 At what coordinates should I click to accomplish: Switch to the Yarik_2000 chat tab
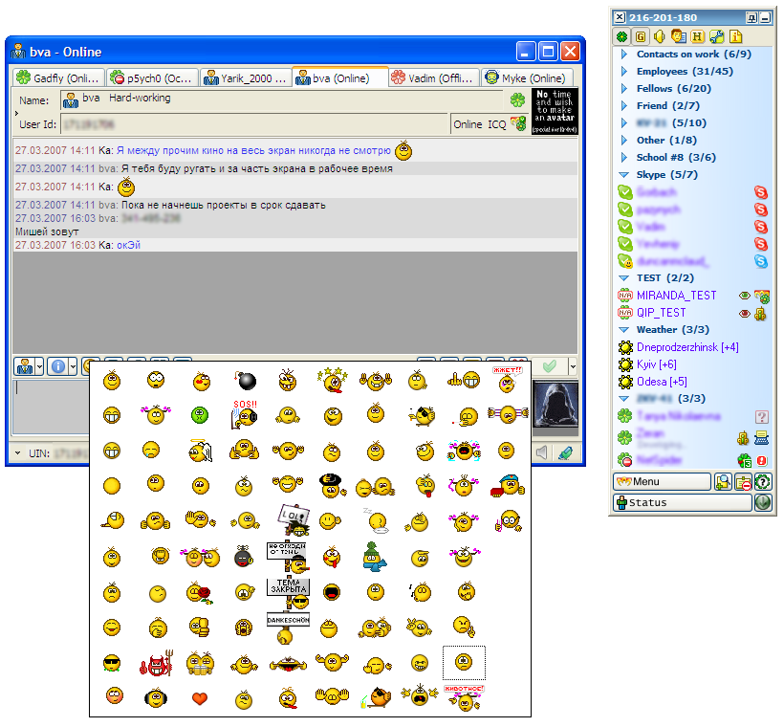(246, 78)
